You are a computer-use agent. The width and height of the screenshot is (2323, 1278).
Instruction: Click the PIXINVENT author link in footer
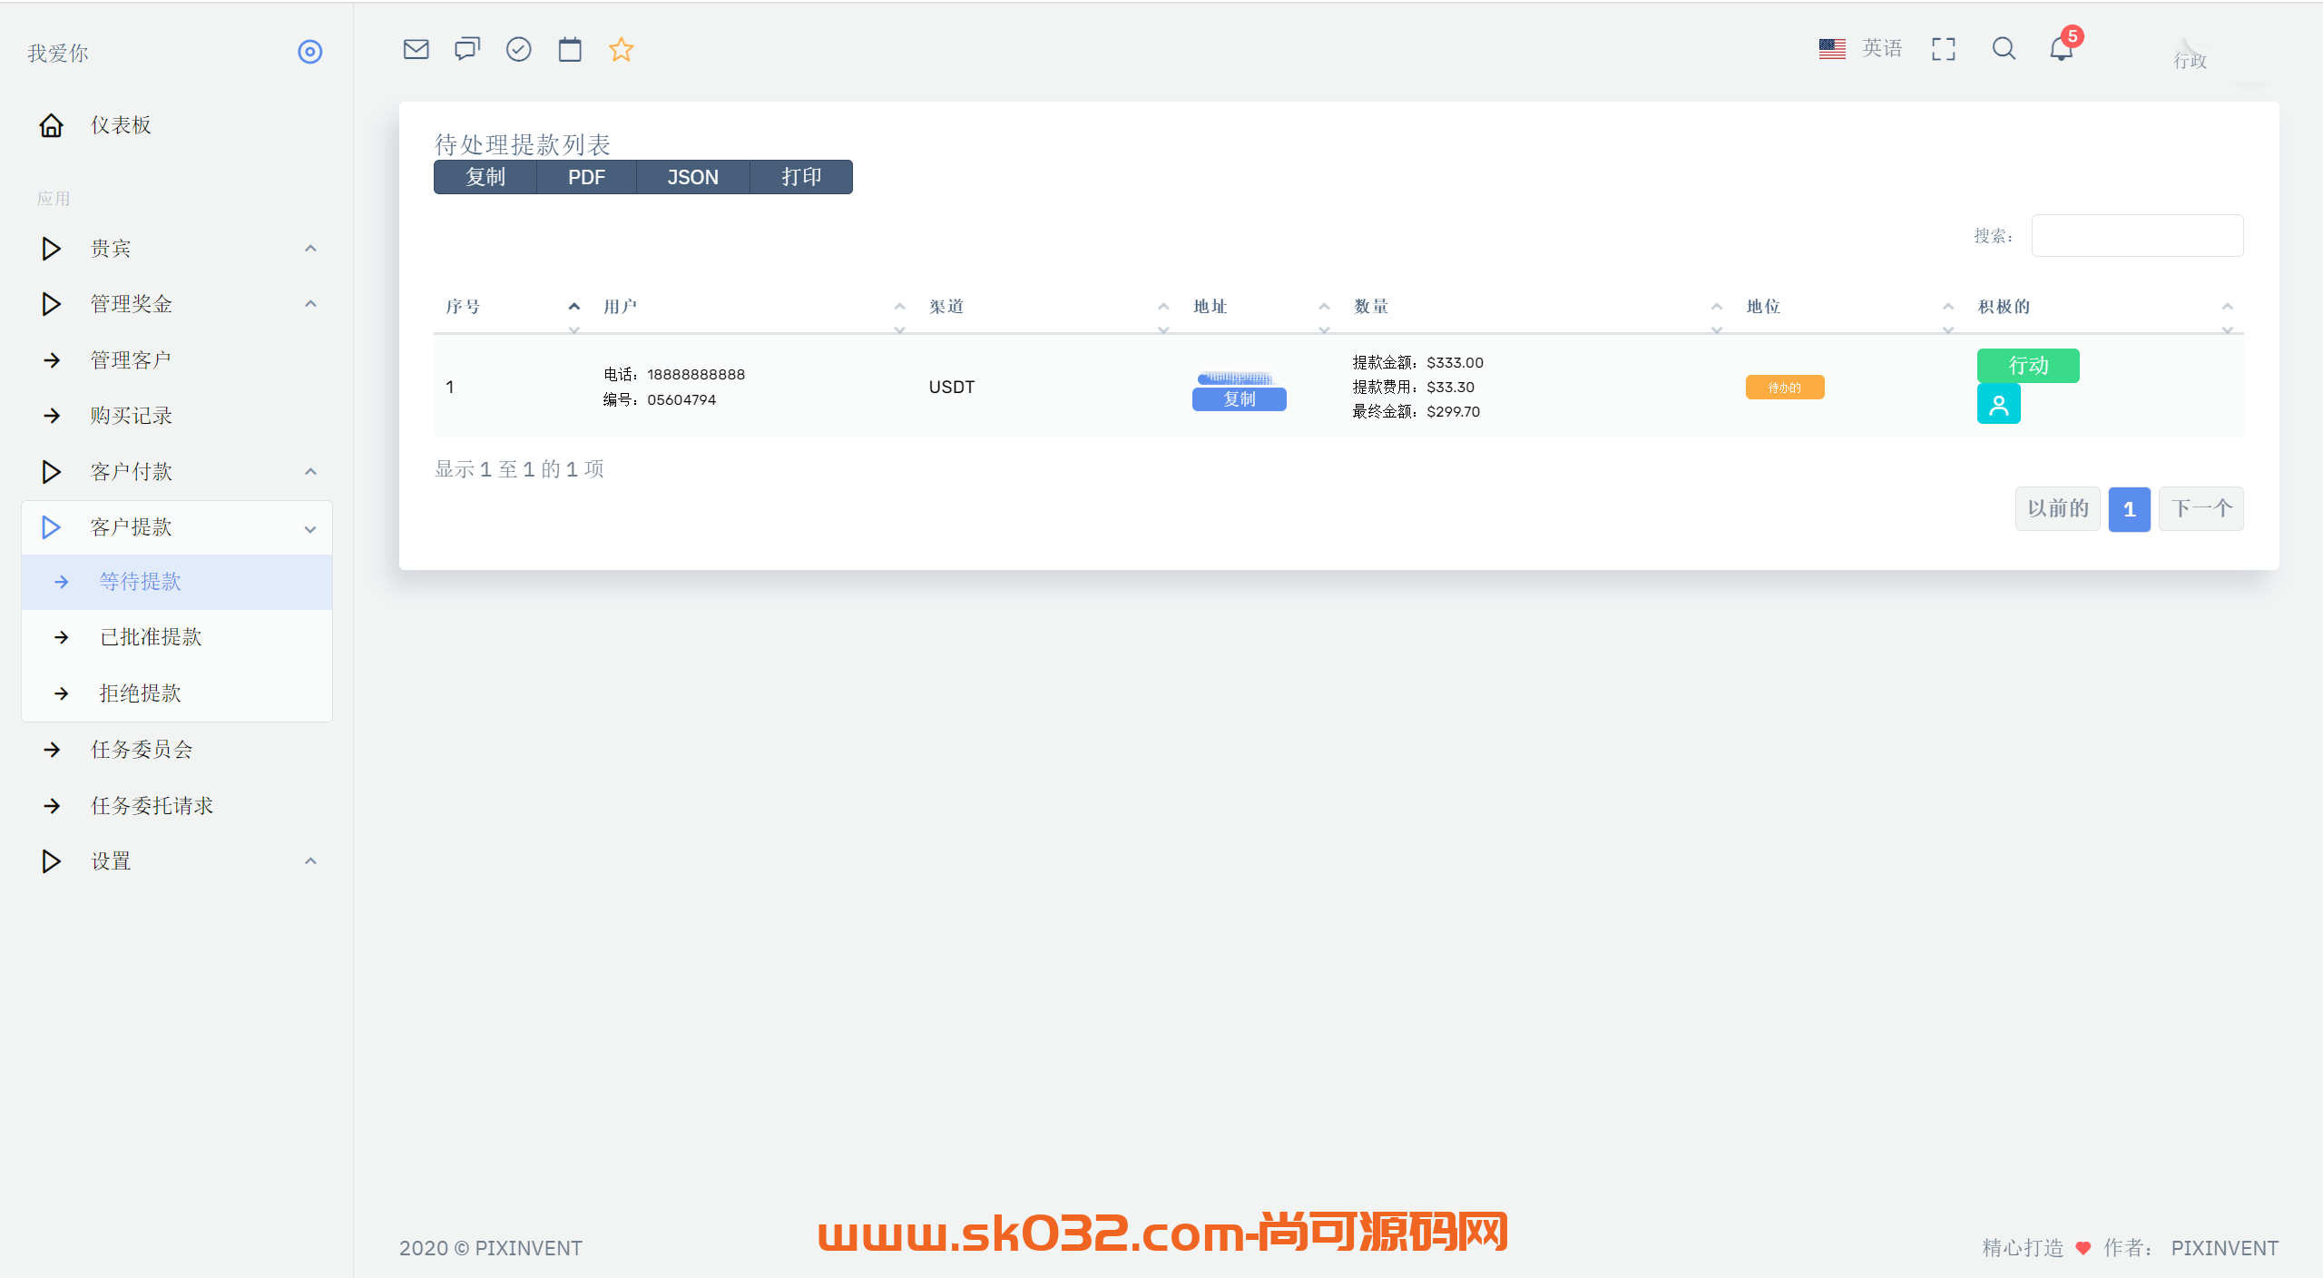pos(2224,1248)
